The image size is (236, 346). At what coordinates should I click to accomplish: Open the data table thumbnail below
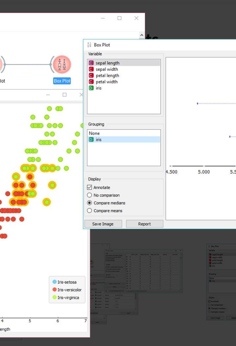(x=144, y=271)
